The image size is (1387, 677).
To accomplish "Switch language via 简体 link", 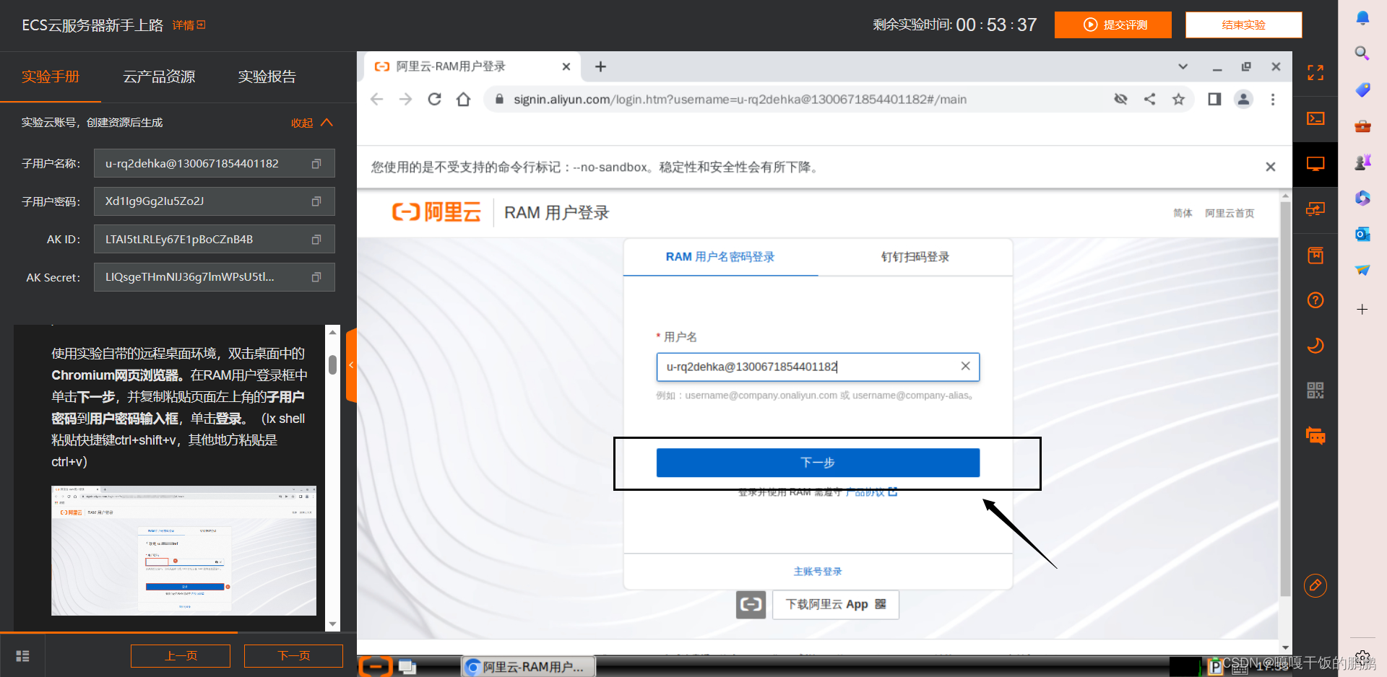I will (x=1183, y=213).
